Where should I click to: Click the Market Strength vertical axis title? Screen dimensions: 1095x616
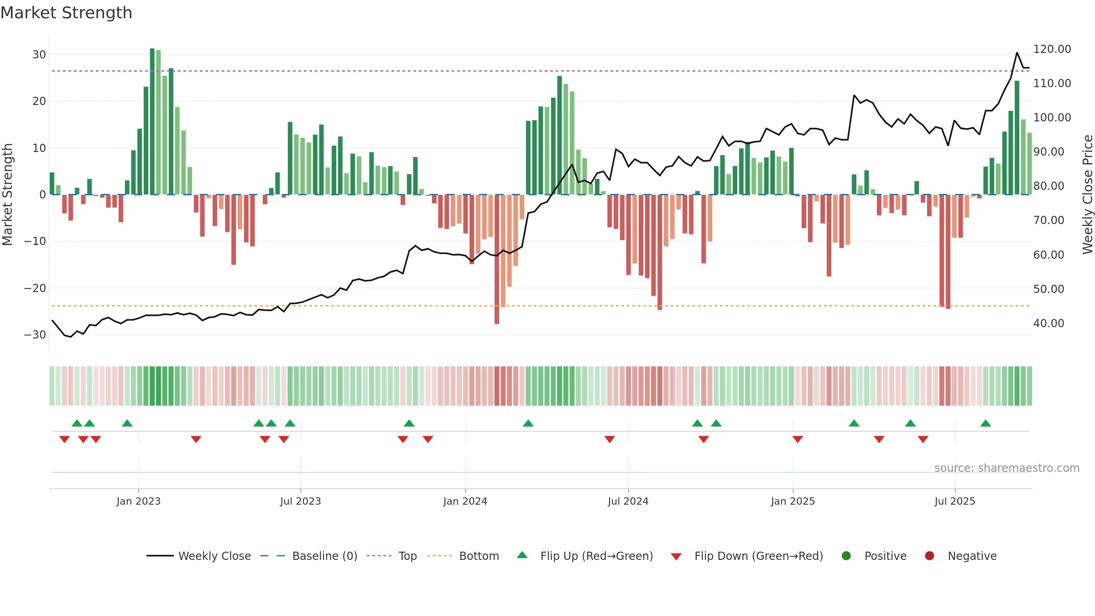(7, 194)
